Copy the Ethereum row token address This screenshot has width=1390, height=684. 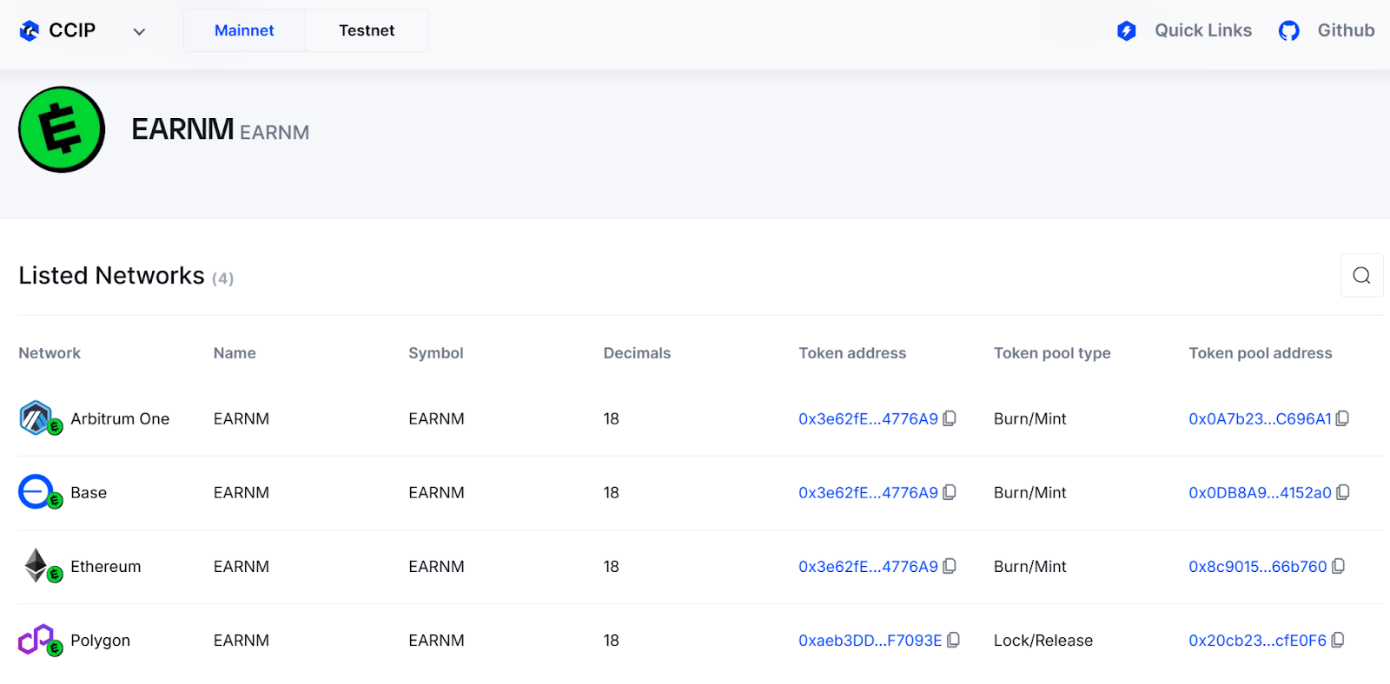pyautogui.click(x=950, y=566)
